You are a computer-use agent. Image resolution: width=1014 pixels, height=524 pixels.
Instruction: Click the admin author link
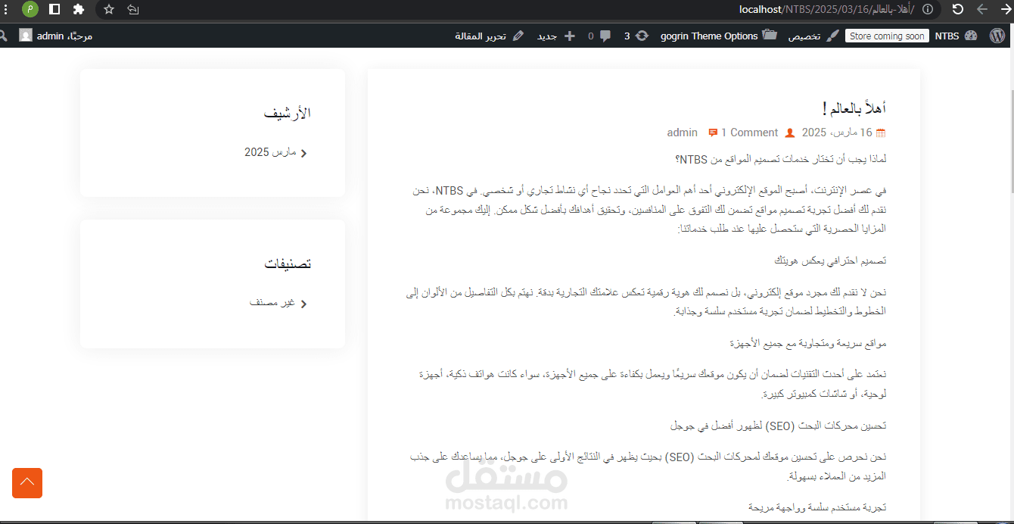[682, 133]
